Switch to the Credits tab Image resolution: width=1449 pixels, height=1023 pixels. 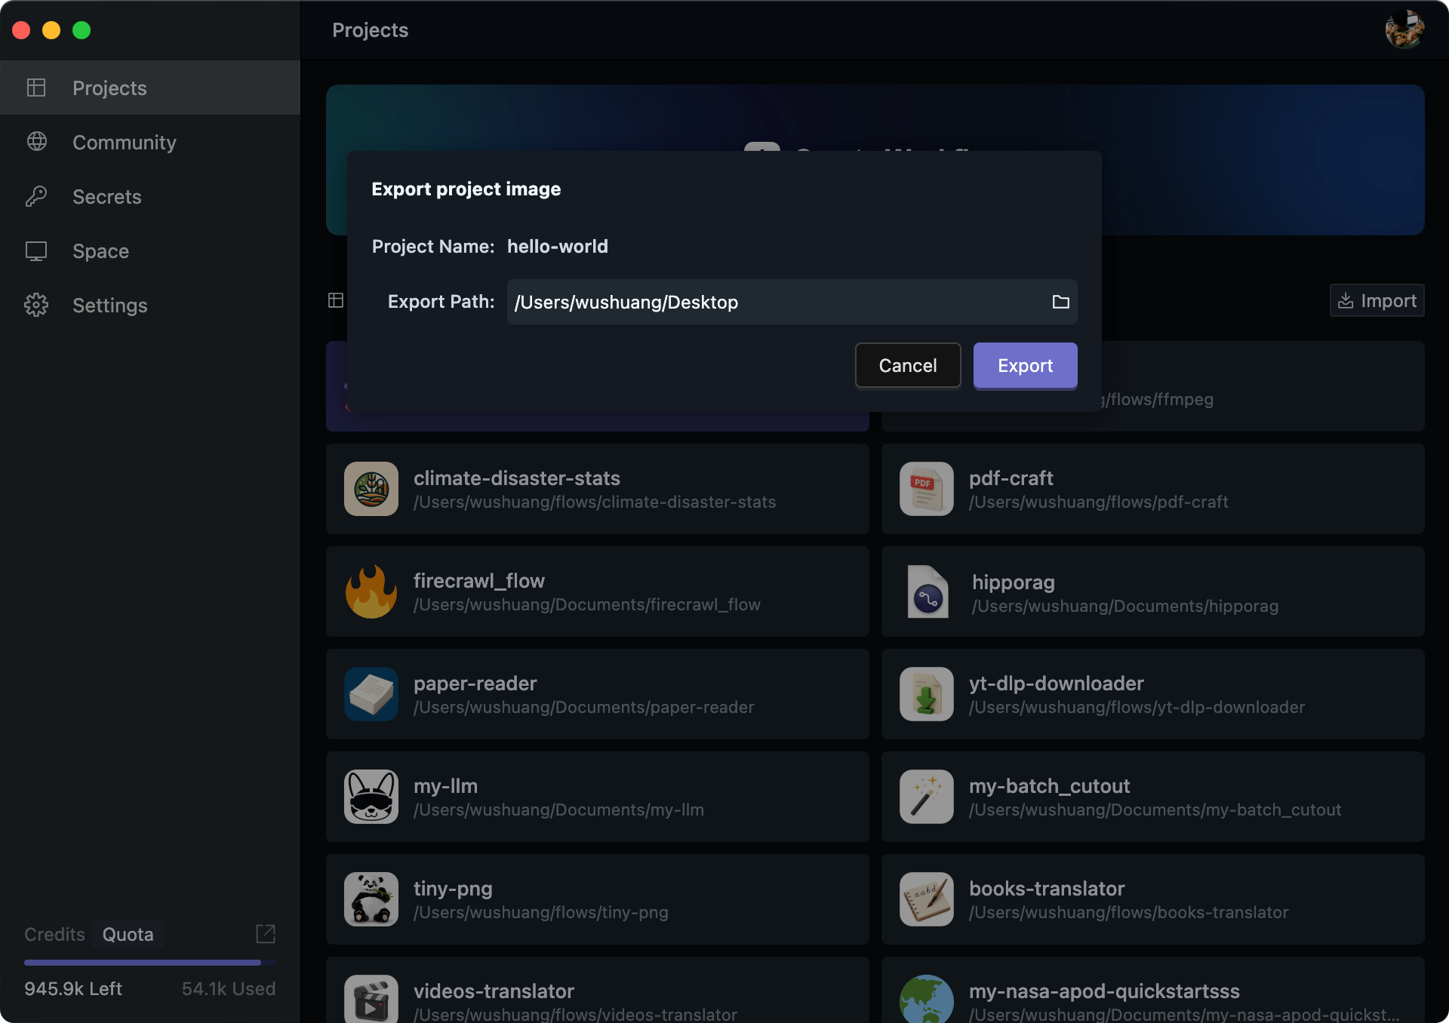point(54,934)
